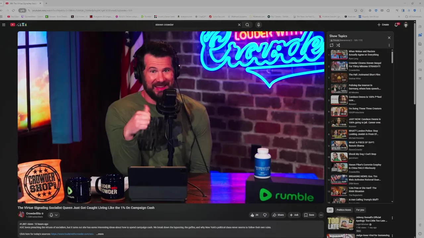Reload the page with browser refresh button

[13, 10]
